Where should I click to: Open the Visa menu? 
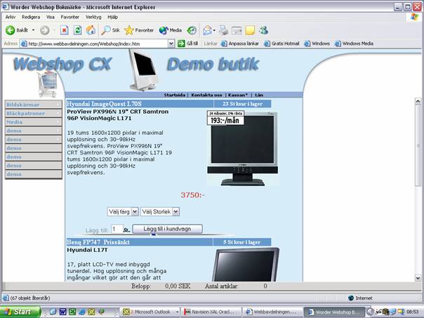[x=51, y=17]
